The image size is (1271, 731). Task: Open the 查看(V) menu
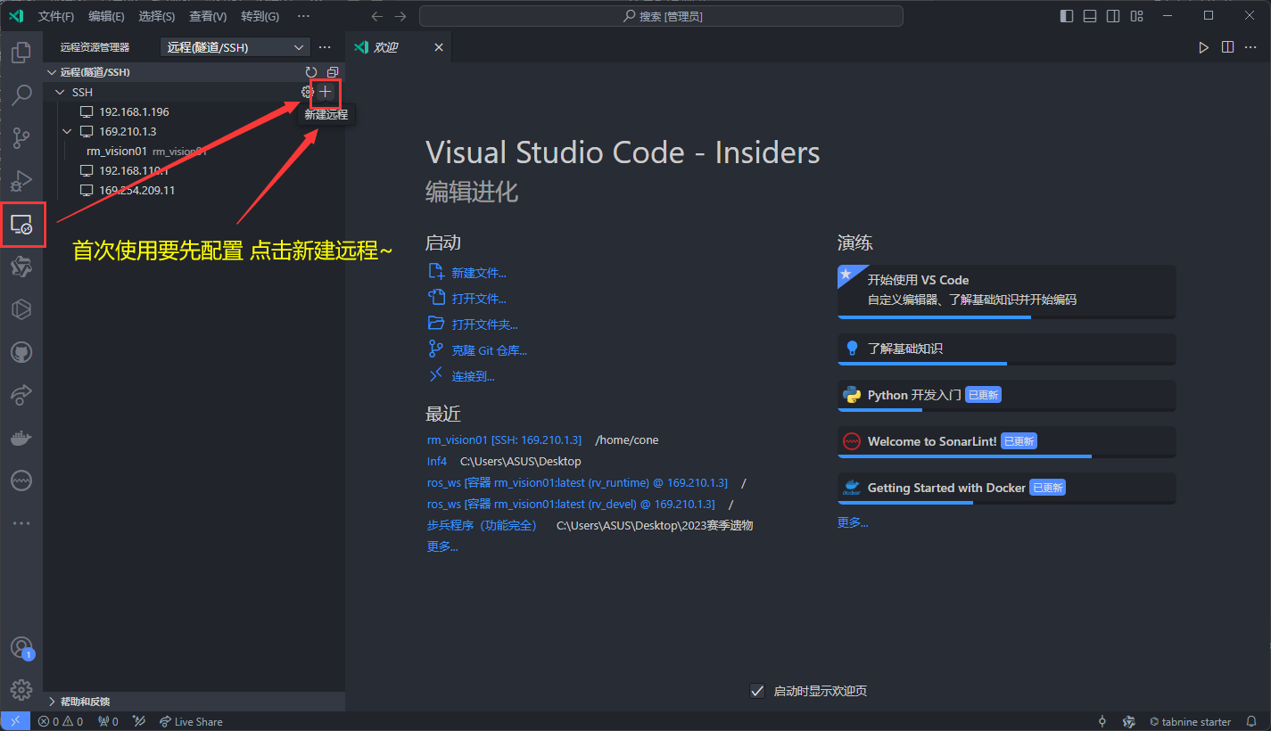[x=208, y=16]
